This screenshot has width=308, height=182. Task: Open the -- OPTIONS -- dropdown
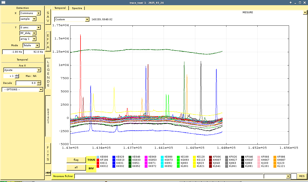point(41,90)
